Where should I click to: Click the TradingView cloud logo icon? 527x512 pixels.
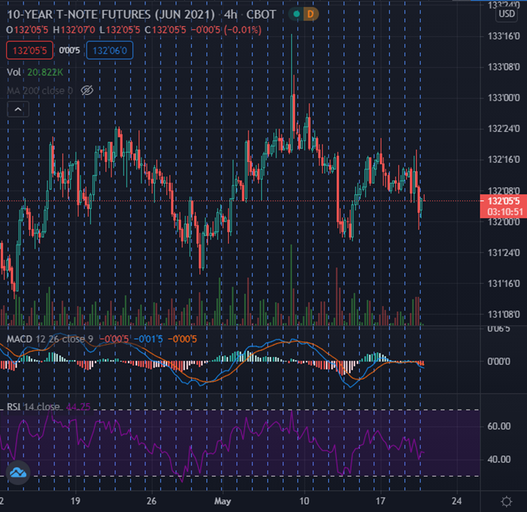18,472
